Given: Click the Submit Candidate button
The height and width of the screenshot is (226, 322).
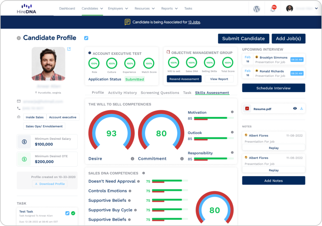Looking at the screenshot, I should coord(244,39).
